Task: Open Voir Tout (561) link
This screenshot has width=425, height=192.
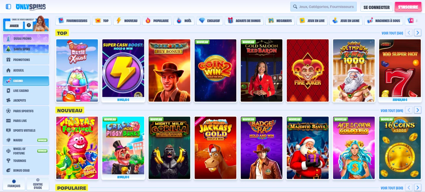Action: point(392,33)
